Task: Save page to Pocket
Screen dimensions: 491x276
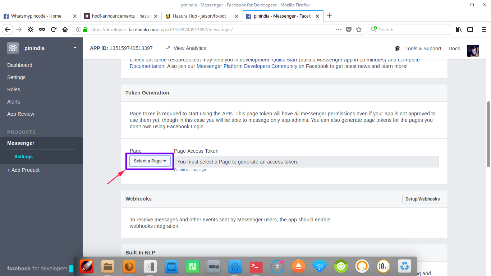Action: click(x=349, y=29)
